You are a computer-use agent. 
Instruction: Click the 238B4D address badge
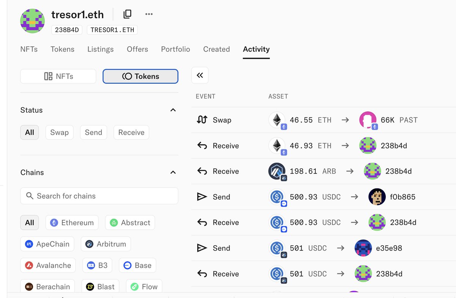click(67, 30)
